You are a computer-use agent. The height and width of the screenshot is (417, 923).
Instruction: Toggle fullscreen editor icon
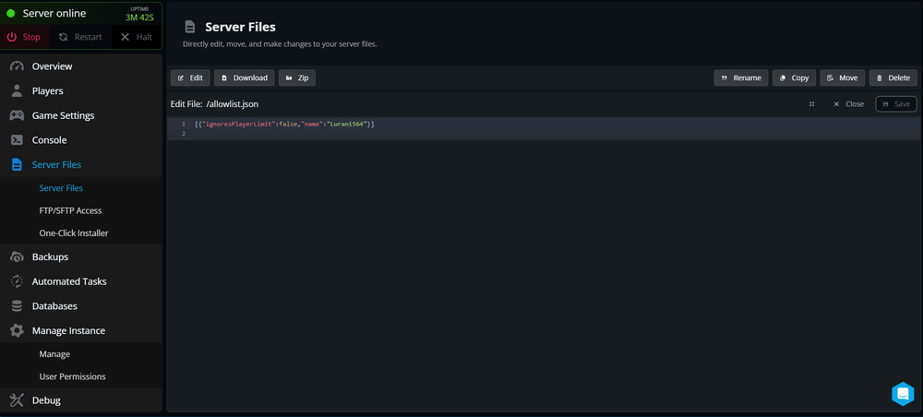click(812, 104)
